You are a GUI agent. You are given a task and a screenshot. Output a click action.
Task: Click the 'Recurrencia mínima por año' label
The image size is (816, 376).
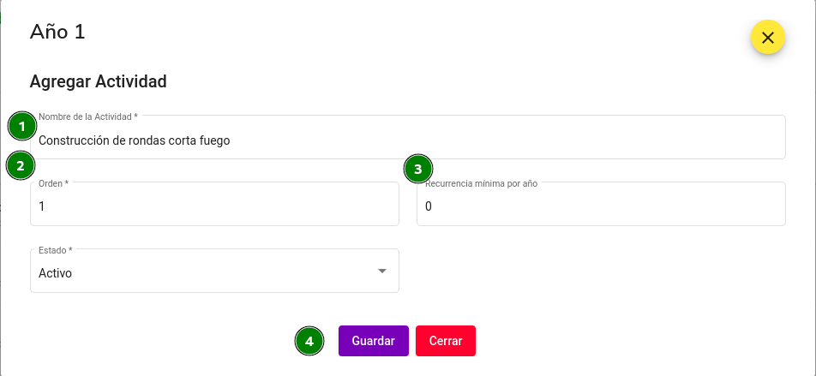point(482,183)
